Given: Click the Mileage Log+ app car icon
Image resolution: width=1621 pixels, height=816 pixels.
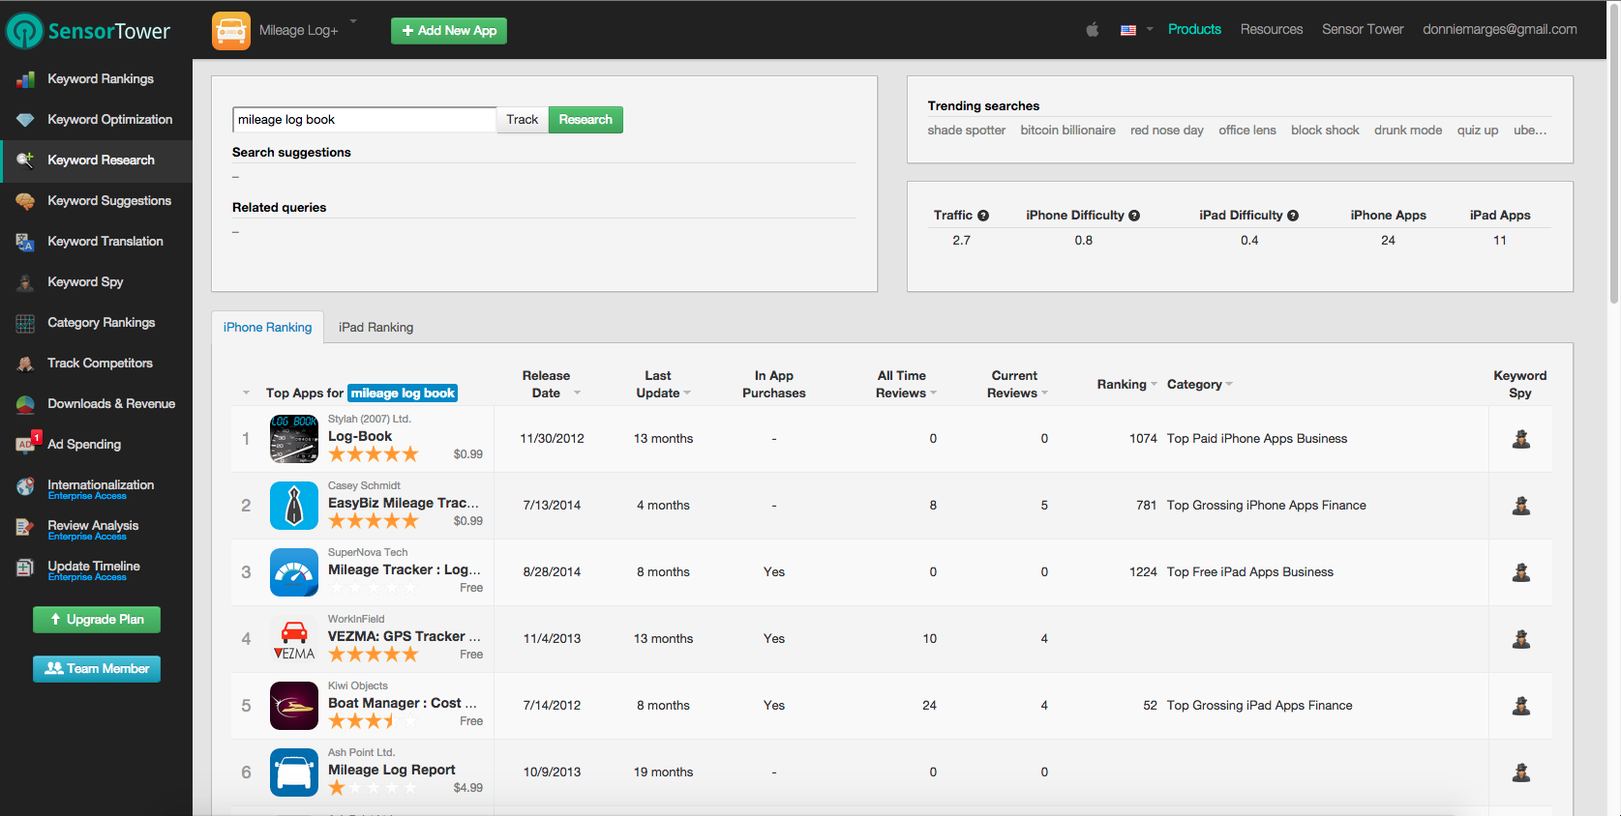Looking at the screenshot, I should [231, 31].
